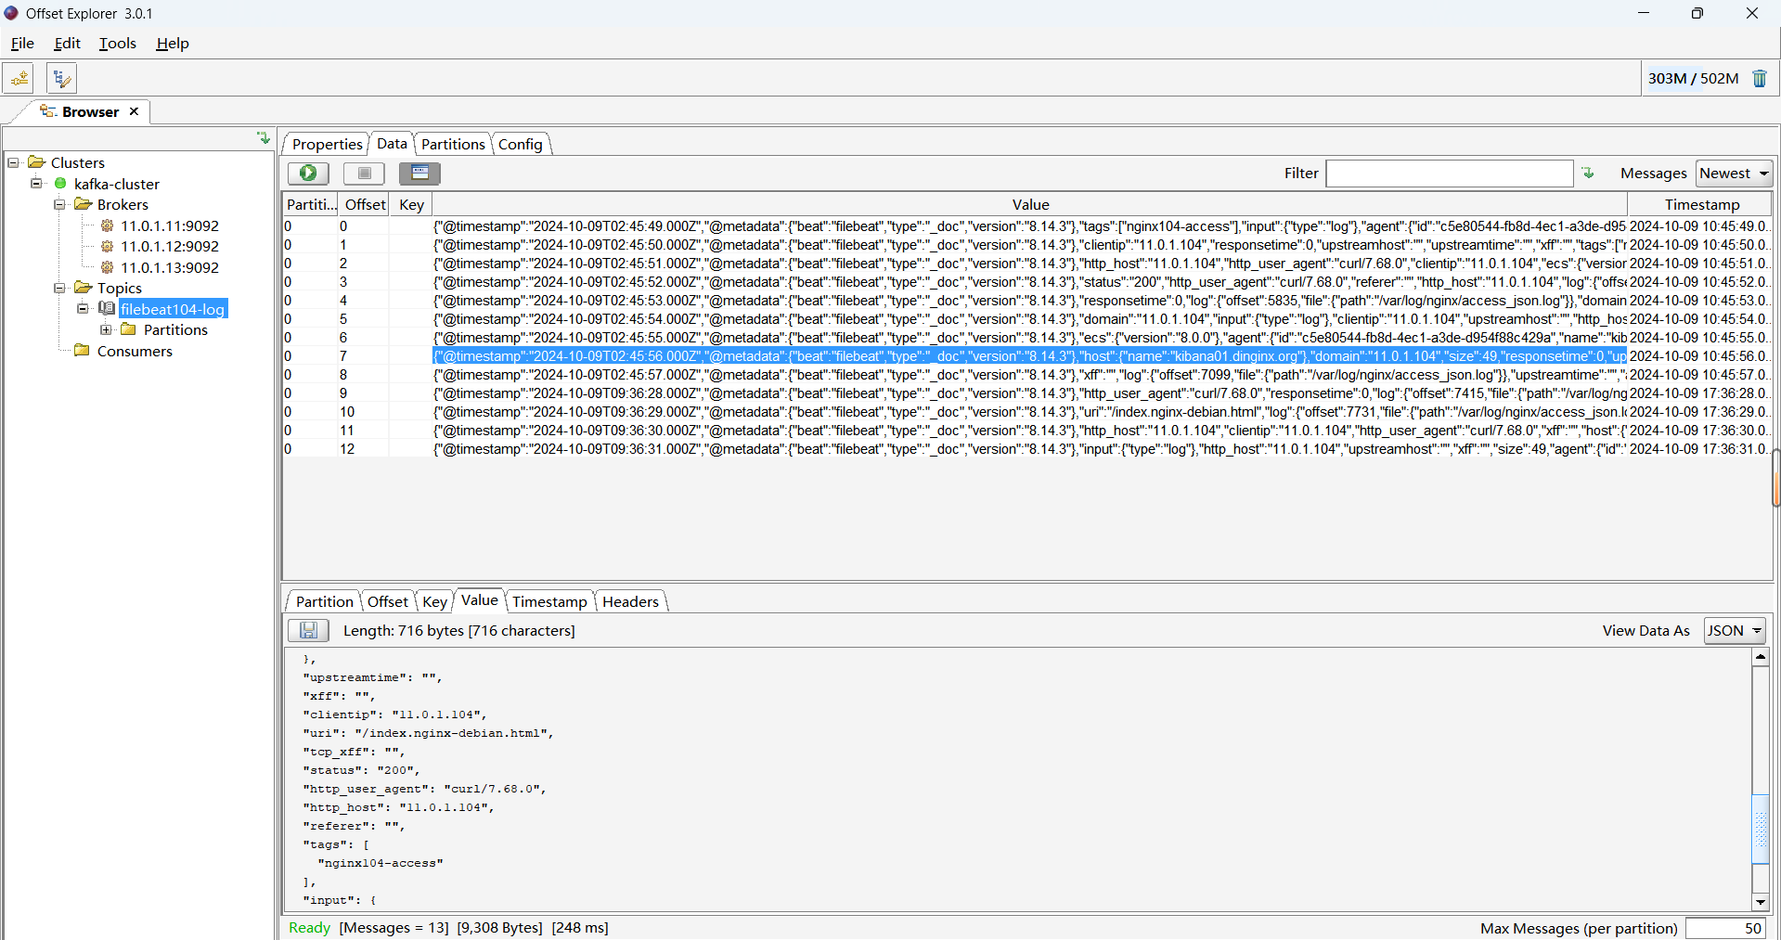Image resolution: width=1781 pixels, height=940 pixels.
Task: Click the Topics folder icon
Action: [84, 288]
